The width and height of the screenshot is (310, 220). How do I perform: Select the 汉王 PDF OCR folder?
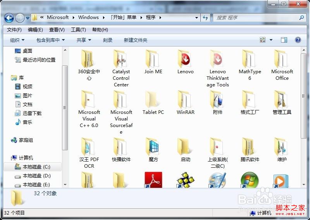[89, 153]
